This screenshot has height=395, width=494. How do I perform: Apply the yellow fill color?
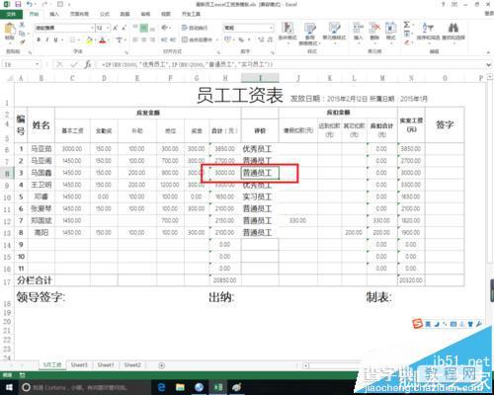point(89,39)
